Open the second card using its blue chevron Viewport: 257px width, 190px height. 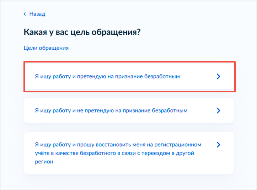pyautogui.click(x=218, y=110)
